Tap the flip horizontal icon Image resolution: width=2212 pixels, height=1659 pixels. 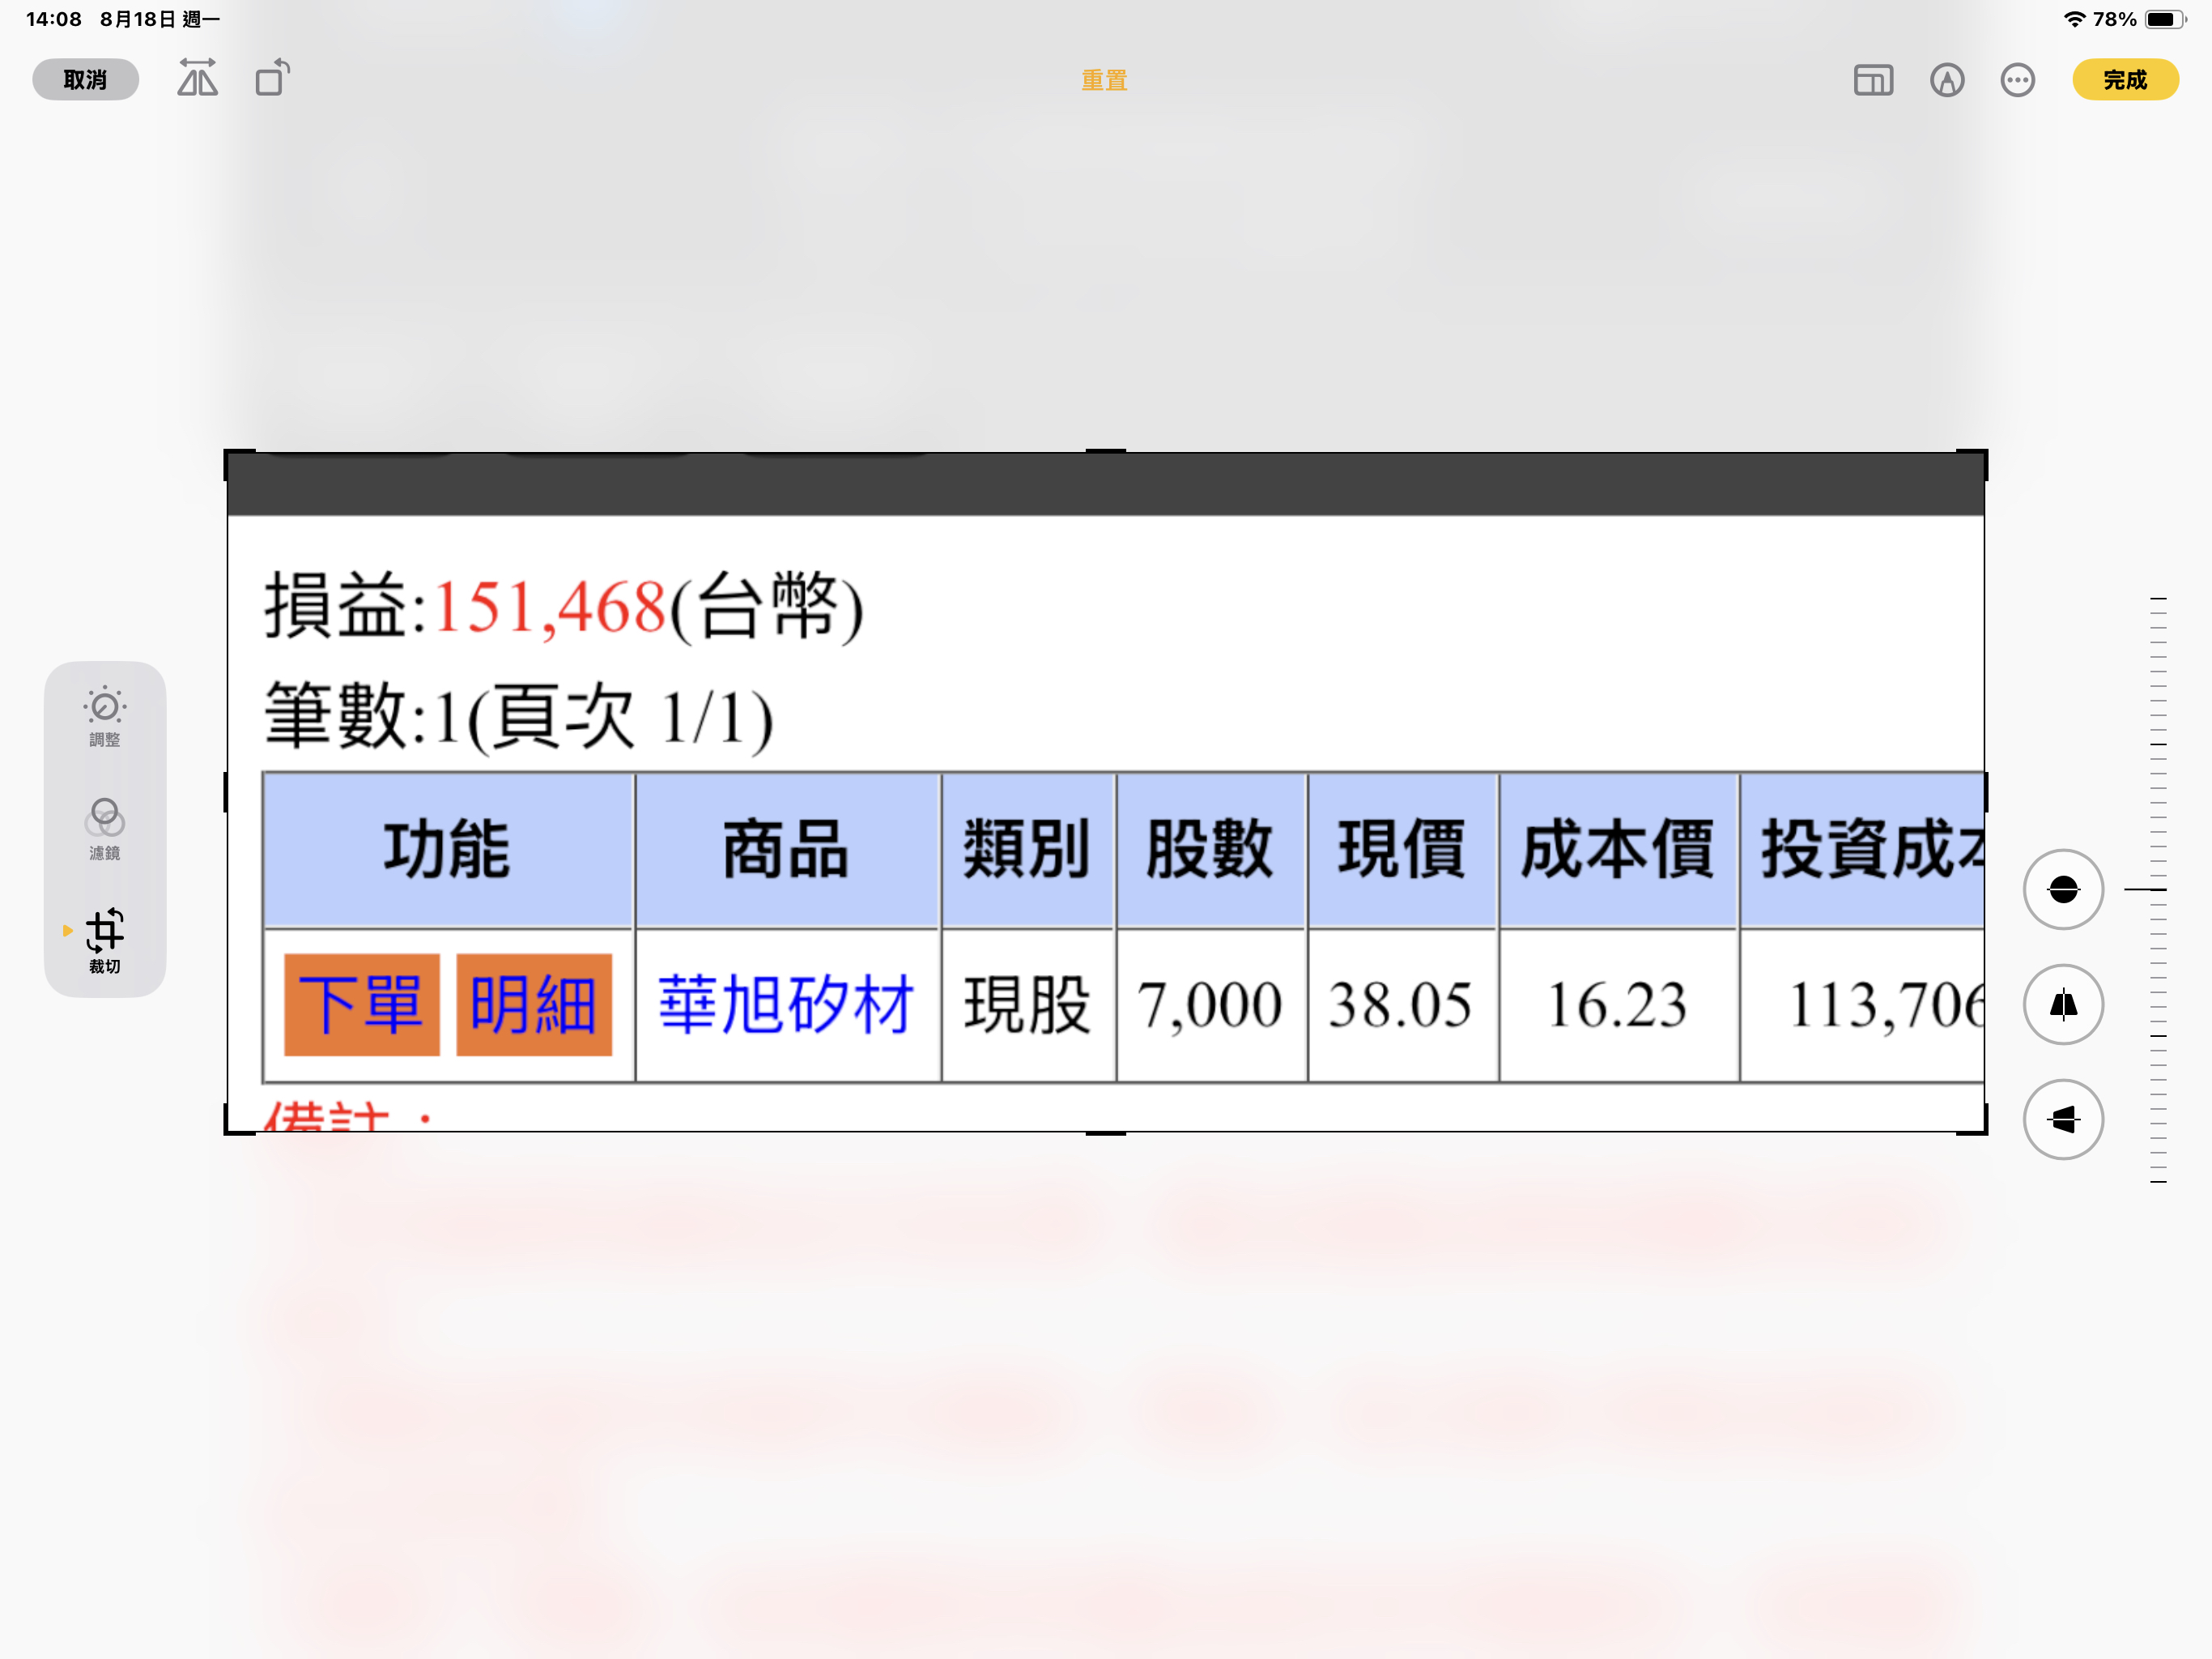(x=197, y=78)
